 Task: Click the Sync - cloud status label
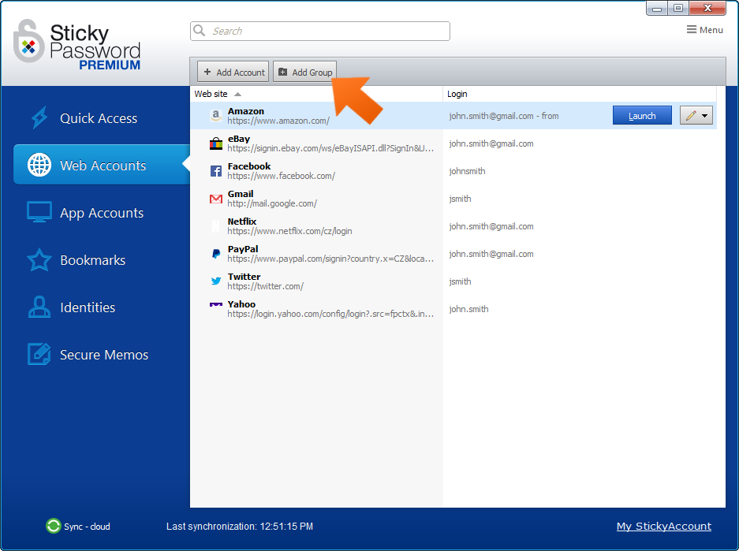(x=87, y=526)
